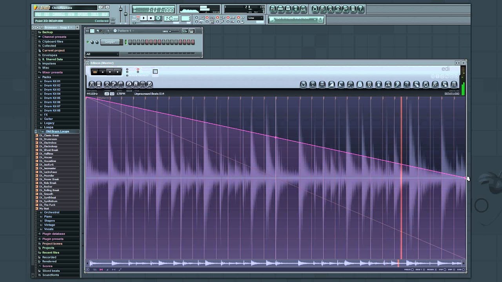Open Edison (Master) title menu arrow
The height and width of the screenshot is (282, 502).
[x=87, y=63]
